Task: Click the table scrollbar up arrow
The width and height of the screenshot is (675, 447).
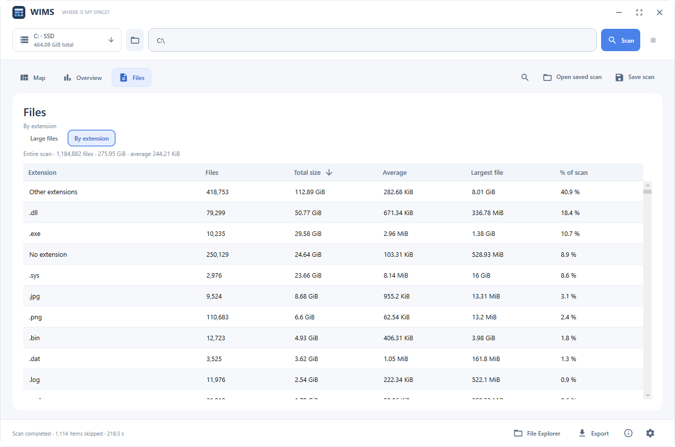Action: [x=647, y=185]
